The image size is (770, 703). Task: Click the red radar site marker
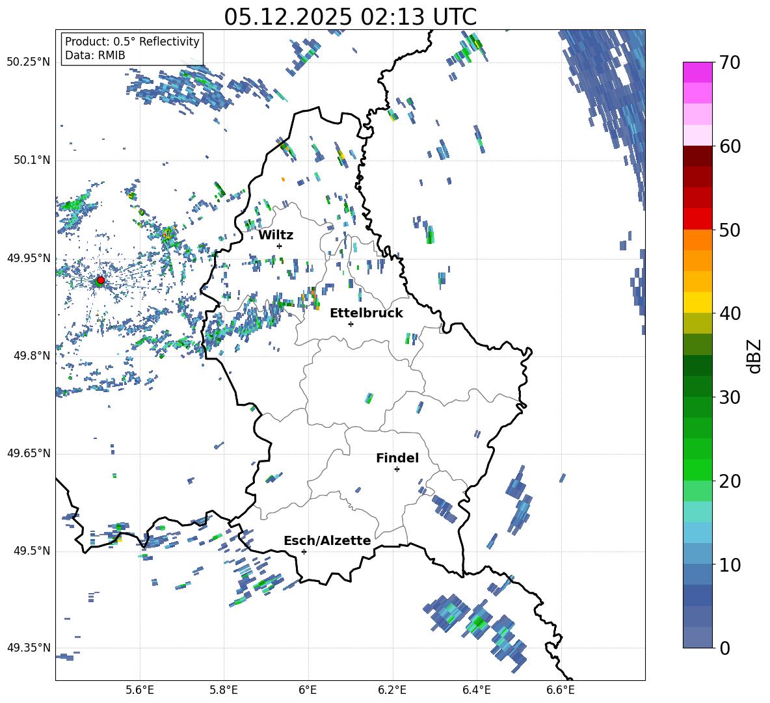point(101,280)
